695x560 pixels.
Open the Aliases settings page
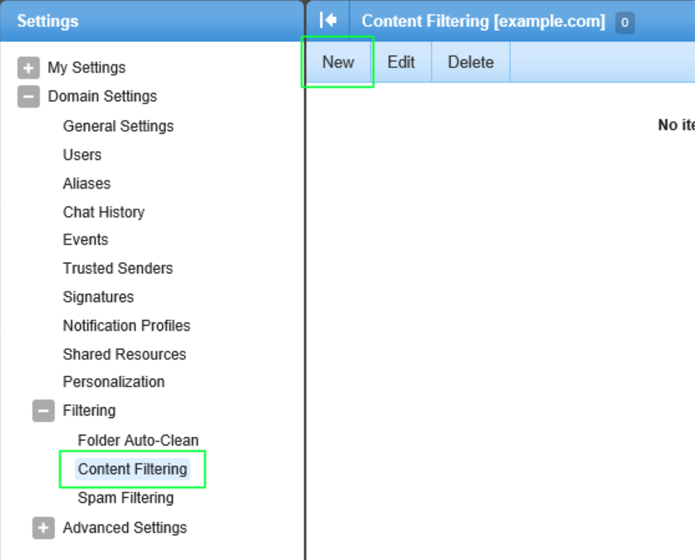pos(86,183)
